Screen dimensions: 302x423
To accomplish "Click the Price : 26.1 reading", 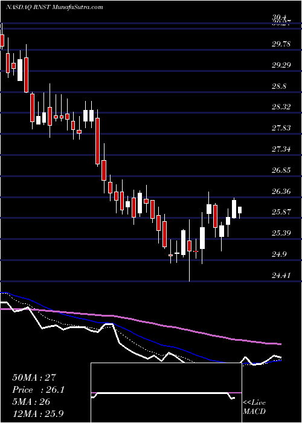I will click(x=38, y=390).
